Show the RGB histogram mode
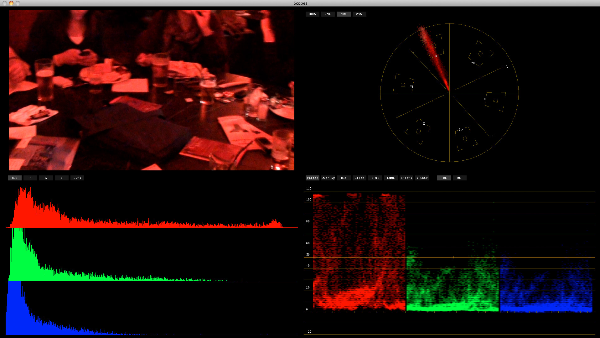600x338 pixels. (15, 178)
